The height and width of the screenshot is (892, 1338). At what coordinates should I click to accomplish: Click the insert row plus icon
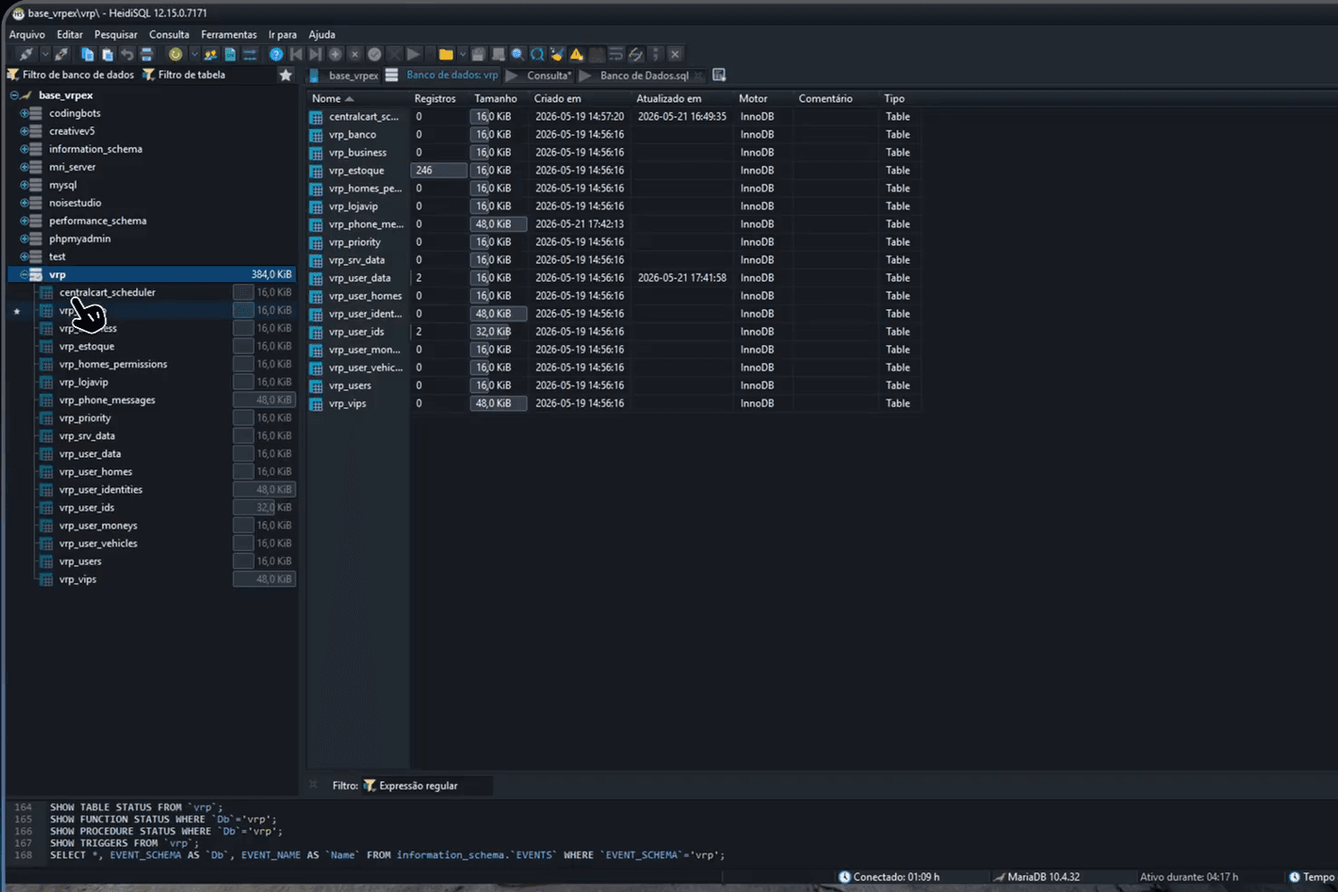coord(335,54)
